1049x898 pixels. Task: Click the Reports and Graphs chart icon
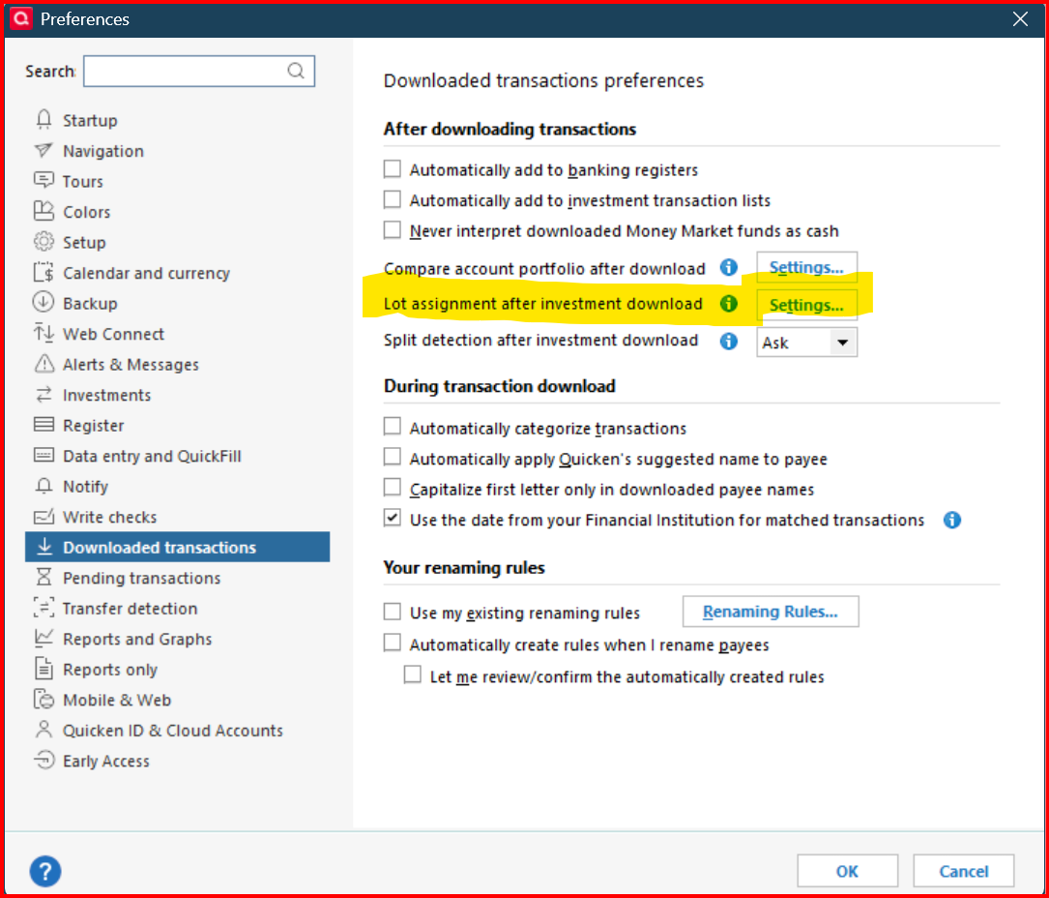44,638
